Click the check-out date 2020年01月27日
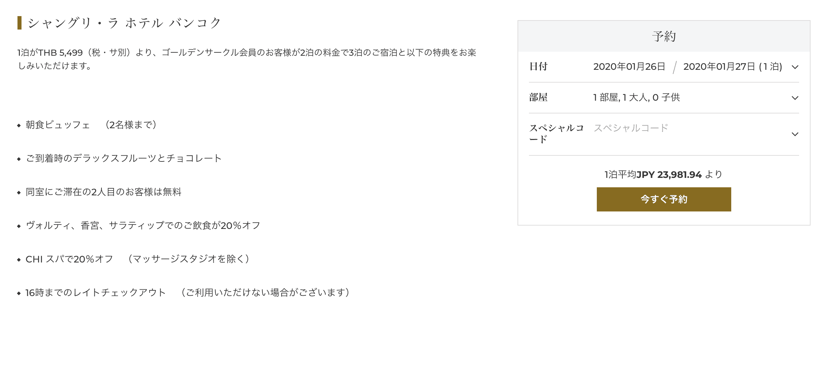826x386 pixels. 719,66
